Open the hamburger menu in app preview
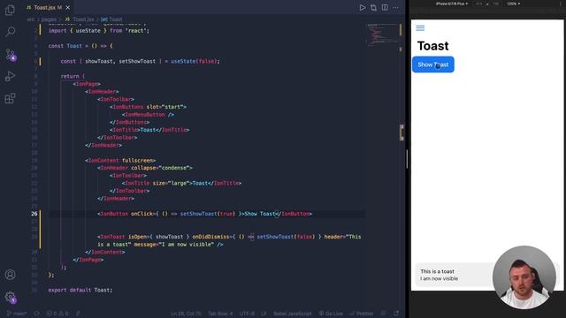This screenshot has height=318, width=566. (420, 27)
